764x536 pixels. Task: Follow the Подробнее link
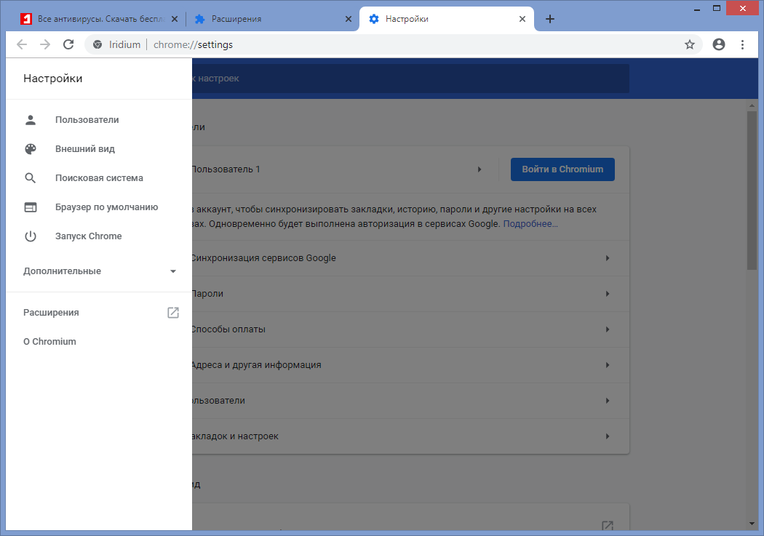530,224
